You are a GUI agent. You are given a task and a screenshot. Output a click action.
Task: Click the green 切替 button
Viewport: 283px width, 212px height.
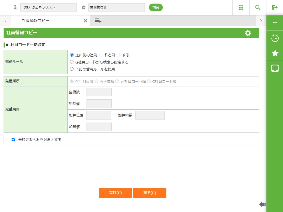click(x=156, y=7)
